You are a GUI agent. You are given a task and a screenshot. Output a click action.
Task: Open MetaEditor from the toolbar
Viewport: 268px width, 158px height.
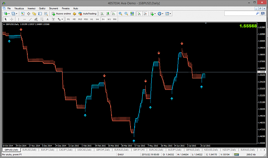(74, 14)
